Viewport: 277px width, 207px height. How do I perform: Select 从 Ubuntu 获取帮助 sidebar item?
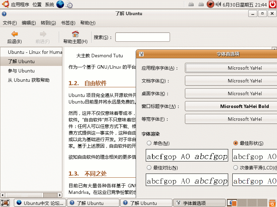[31, 80]
